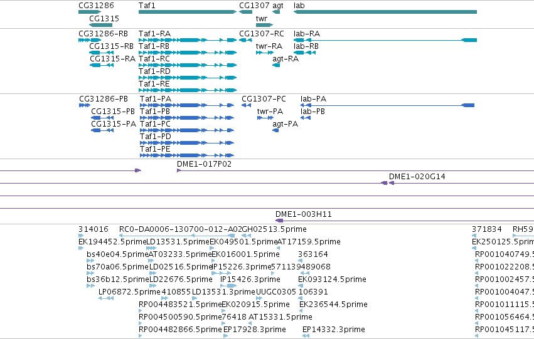Click transcript CG1315-RA
Screen dimensions: 534x339
[113, 59]
